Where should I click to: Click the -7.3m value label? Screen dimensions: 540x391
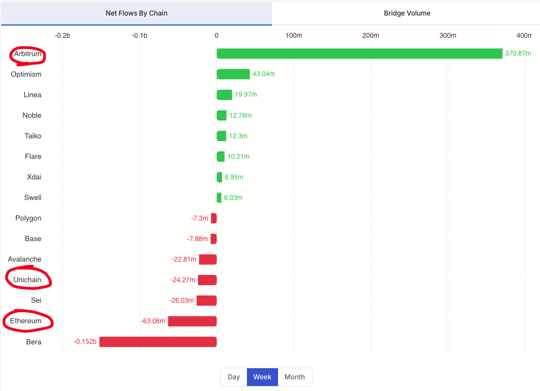(x=200, y=218)
